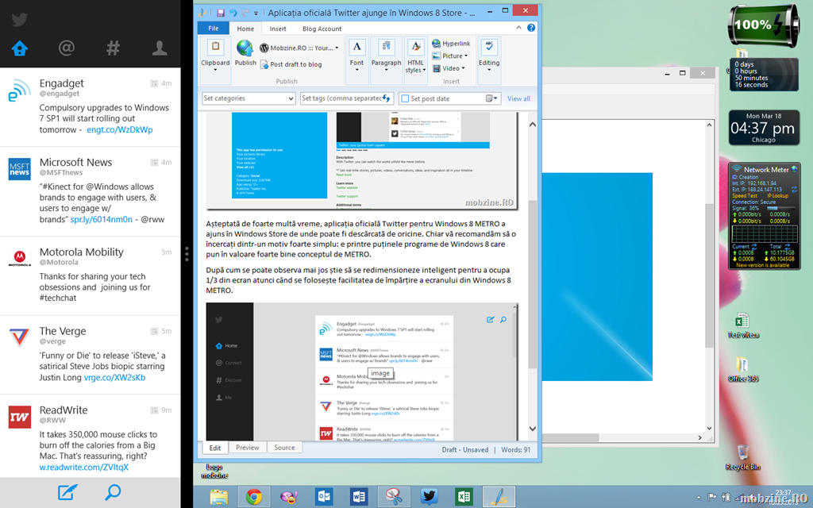
Task: Open w.readwrite.com/ZVItqX link
Action: 84,467
